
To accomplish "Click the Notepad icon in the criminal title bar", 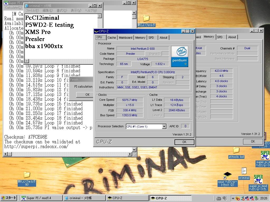I will pyautogui.click(x=27, y=6).
